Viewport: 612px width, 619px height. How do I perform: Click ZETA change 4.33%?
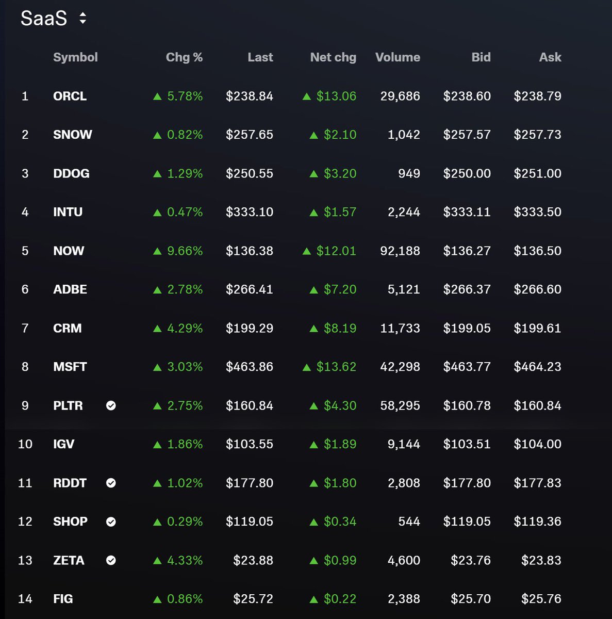pos(185,560)
